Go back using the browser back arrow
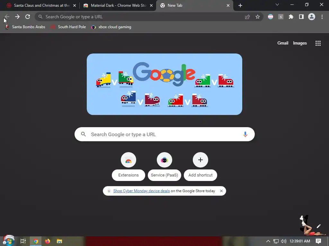The image size is (329, 246). click(7, 17)
